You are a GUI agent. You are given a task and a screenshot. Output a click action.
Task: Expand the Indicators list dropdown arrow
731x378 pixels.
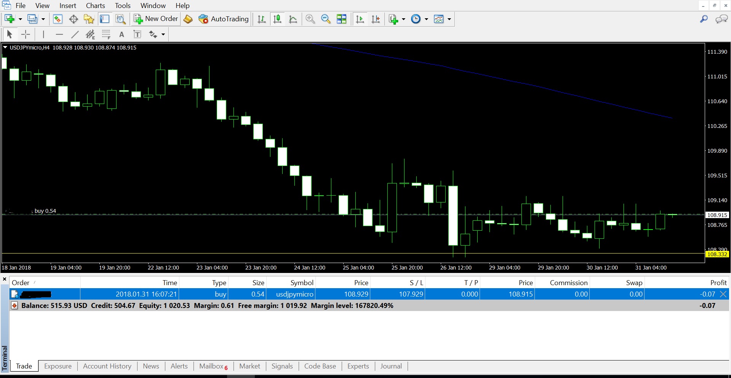[x=403, y=19]
